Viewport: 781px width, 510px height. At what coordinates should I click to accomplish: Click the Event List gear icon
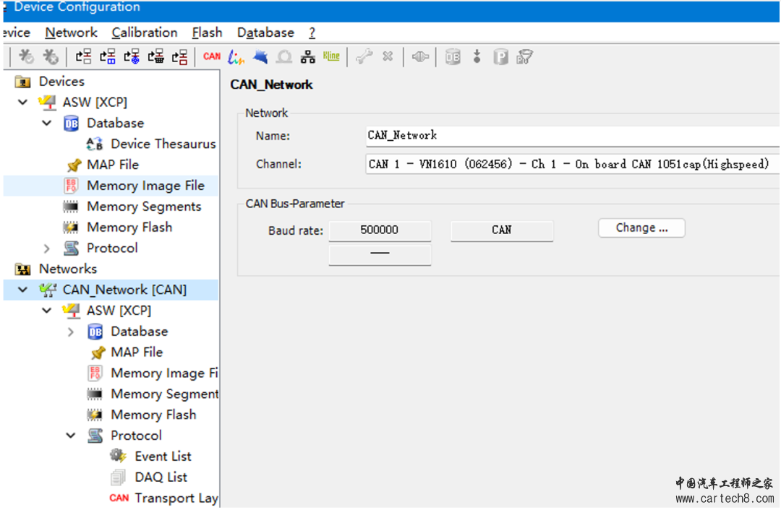click(118, 456)
